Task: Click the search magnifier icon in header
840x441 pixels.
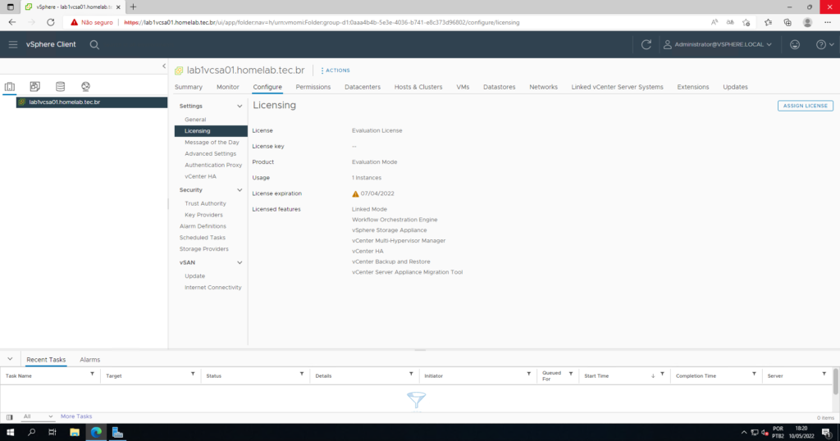Action: (94, 45)
